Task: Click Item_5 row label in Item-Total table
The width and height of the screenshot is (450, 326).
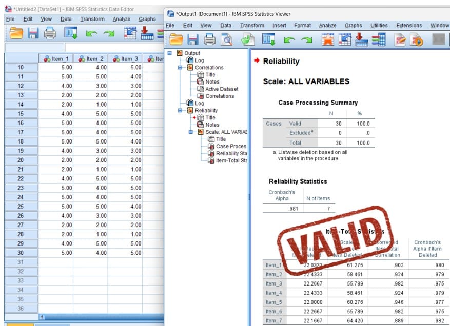Action: (x=274, y=302)
